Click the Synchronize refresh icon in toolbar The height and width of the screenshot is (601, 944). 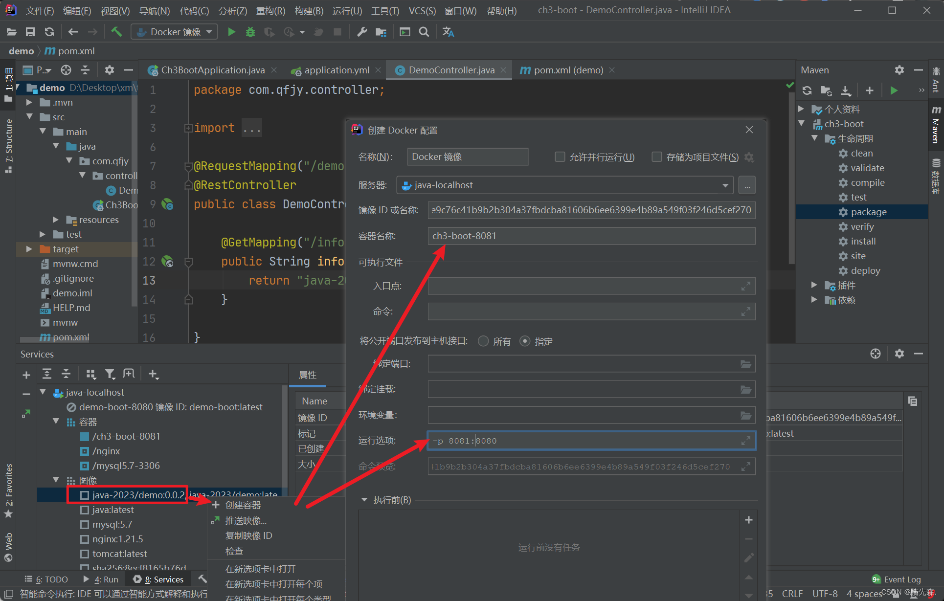point(49,32)
